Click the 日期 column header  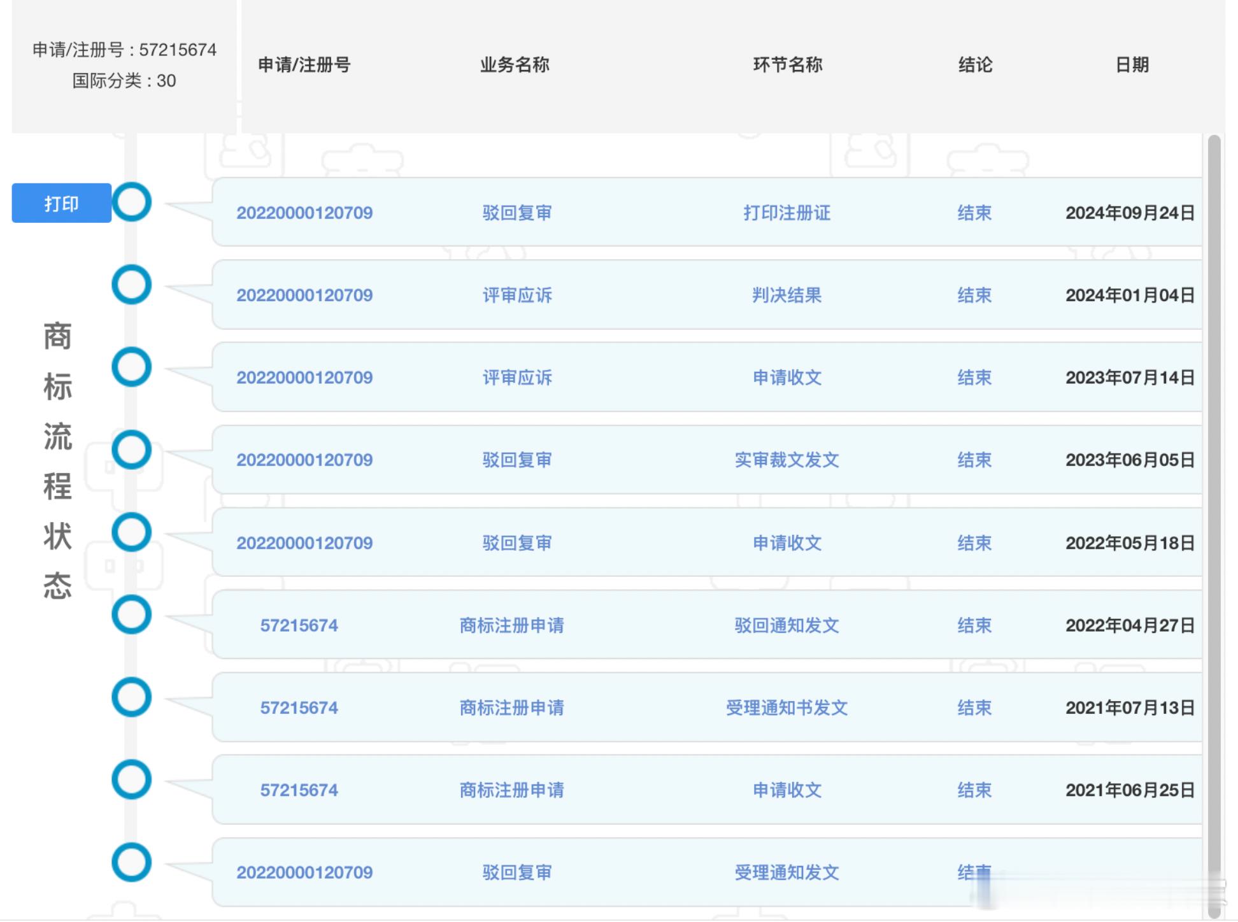coord(1132,64)
